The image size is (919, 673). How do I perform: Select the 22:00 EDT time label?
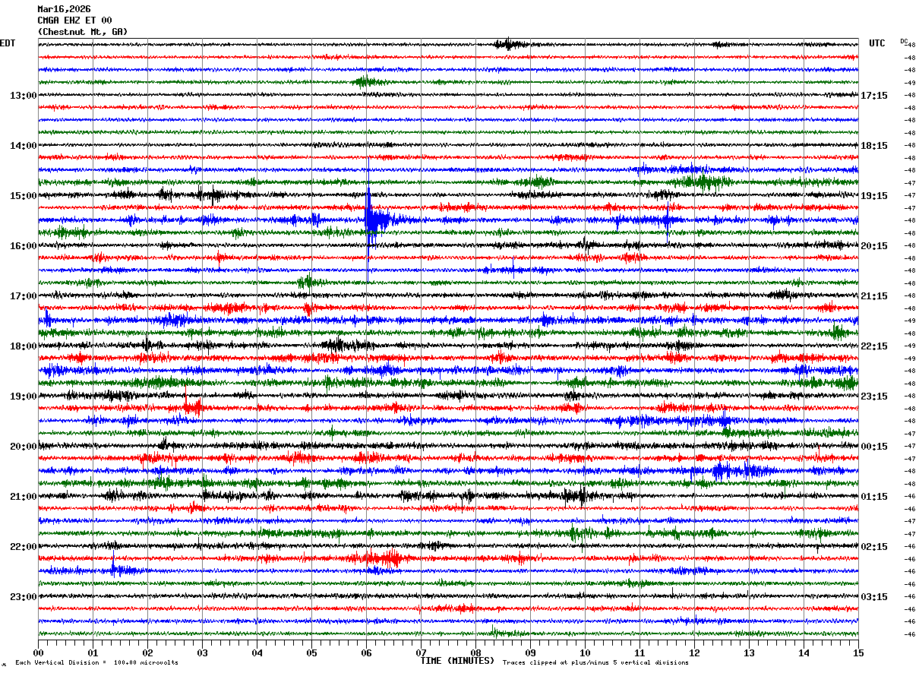click(24, 546)
